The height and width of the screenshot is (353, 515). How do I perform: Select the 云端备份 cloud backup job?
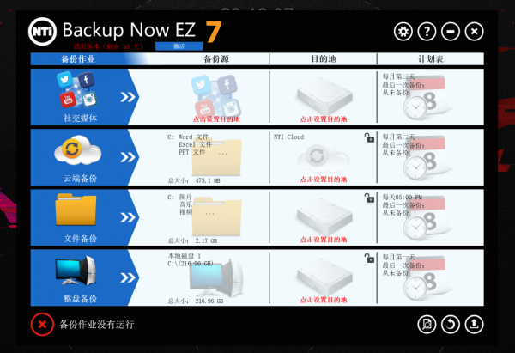tap(80, 157)
